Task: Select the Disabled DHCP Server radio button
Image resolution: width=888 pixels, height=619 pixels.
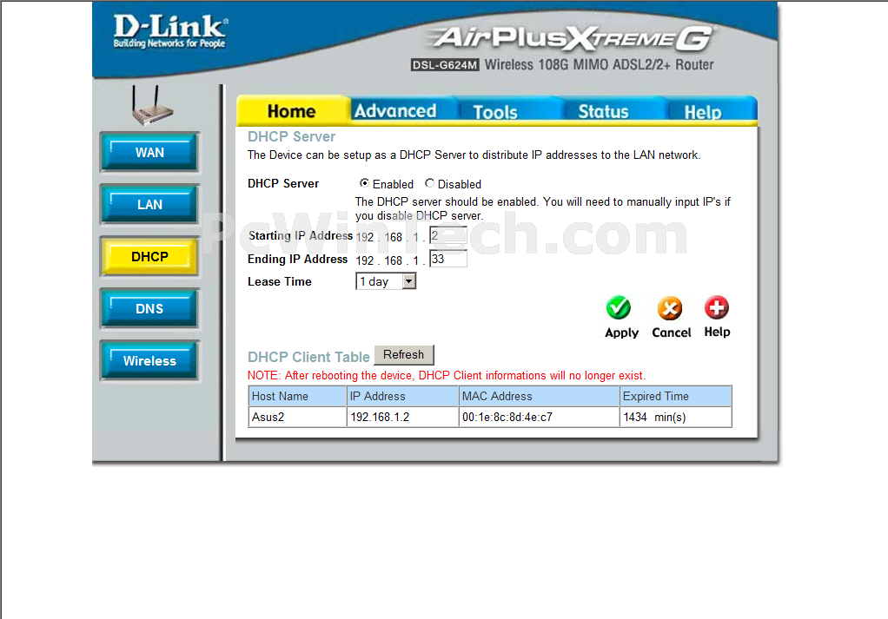Action: point(429,183)
